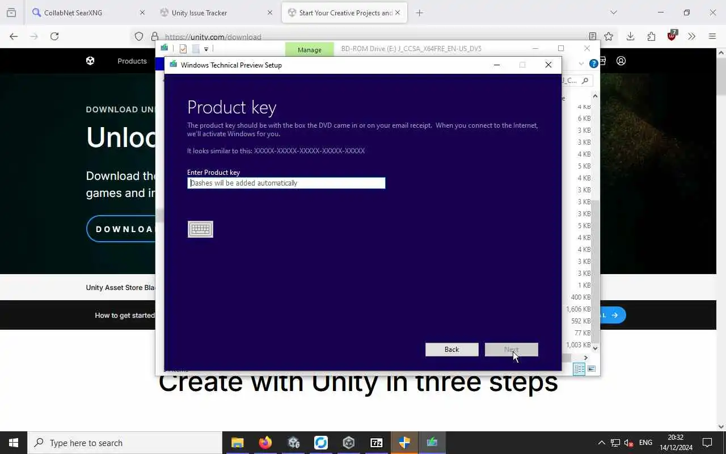Viewport: 726px width, 454px height.
Task: Open the Manage tab in File Explorer
Action: click(309, 49)
